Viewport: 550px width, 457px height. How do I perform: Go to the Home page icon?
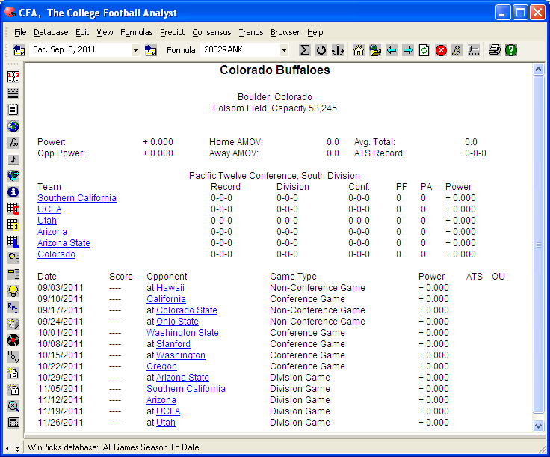point(358,50)
